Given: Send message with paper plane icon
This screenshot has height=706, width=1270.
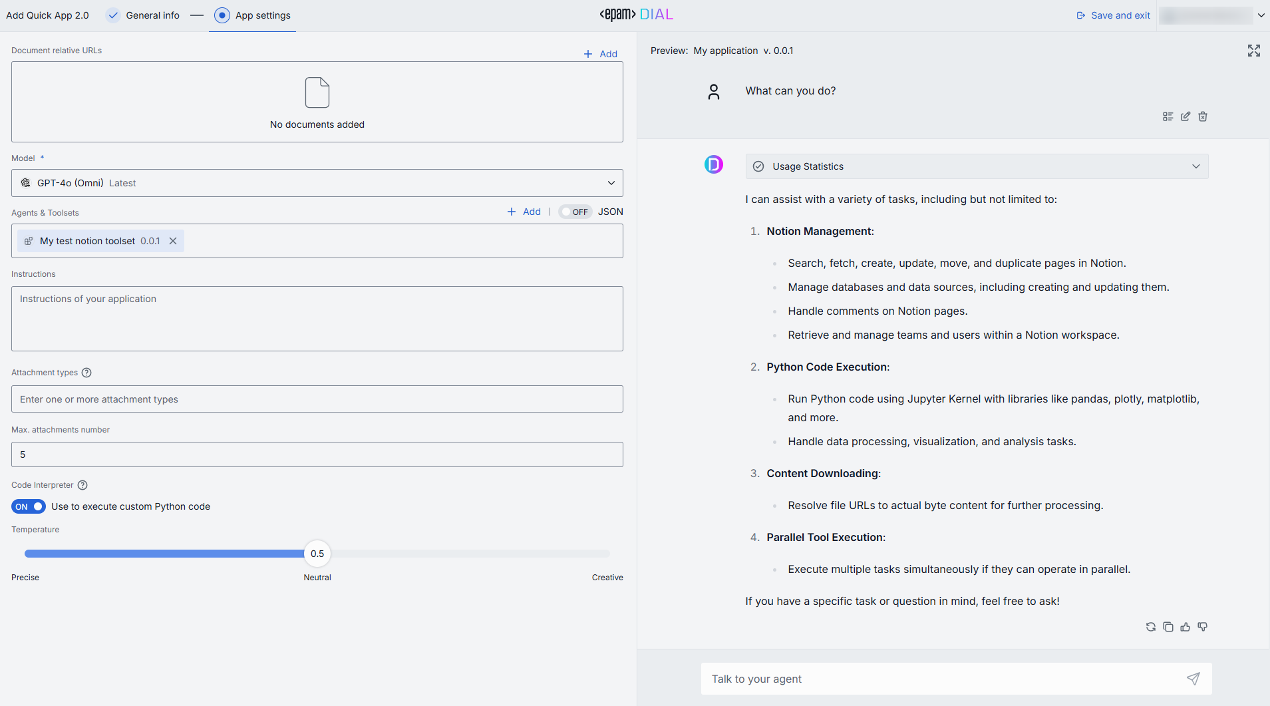Looking at the screenshot, I should coord(1193,679).
